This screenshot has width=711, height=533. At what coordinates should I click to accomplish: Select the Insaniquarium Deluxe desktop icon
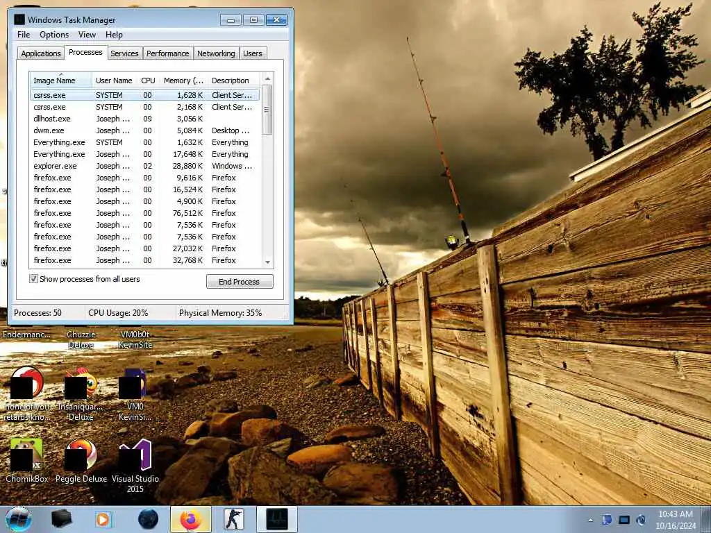tap(81, 394)
